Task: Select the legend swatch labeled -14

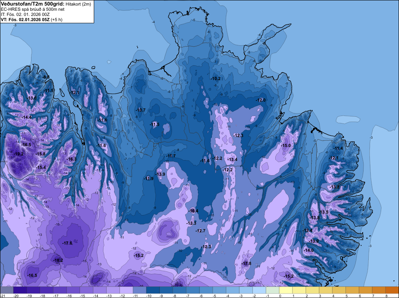Action: point(100,290)
